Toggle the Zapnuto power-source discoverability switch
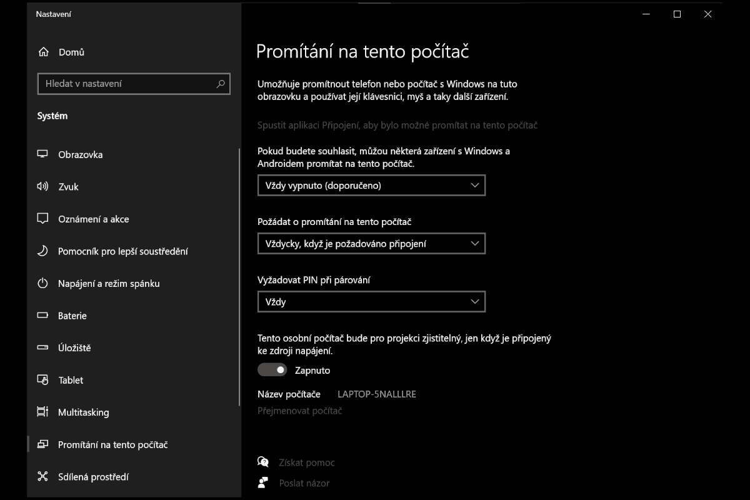Image resolution: width=750 pixels, height=500 pixels. [272, 370]
